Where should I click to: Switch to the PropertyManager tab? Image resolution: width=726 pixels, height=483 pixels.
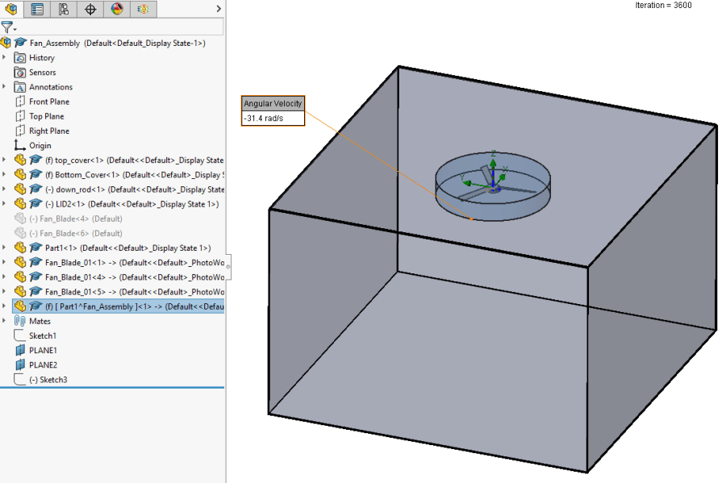[x=37, y=9]
